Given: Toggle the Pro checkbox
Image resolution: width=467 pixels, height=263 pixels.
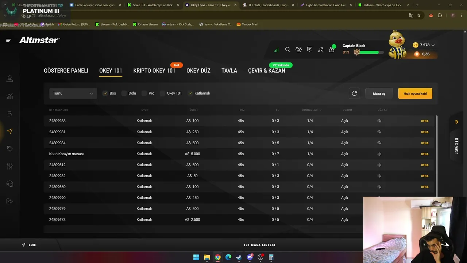Looking at the screenshot, I should pyautogui.click(x=144, y=93).
